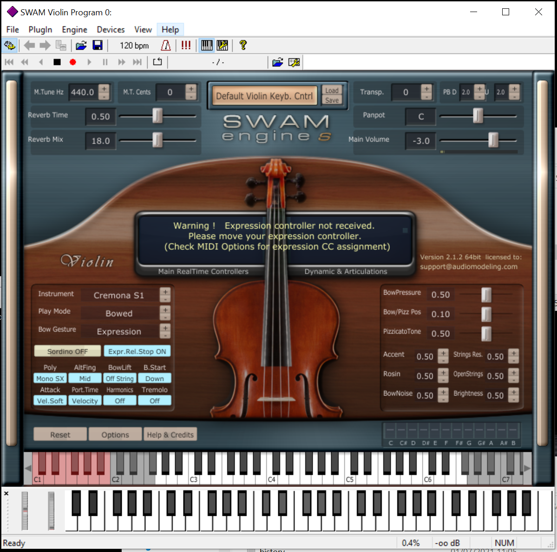Click the loop/export icon after transport
Viewport: 557px width, 552px height.
(157, 62)
